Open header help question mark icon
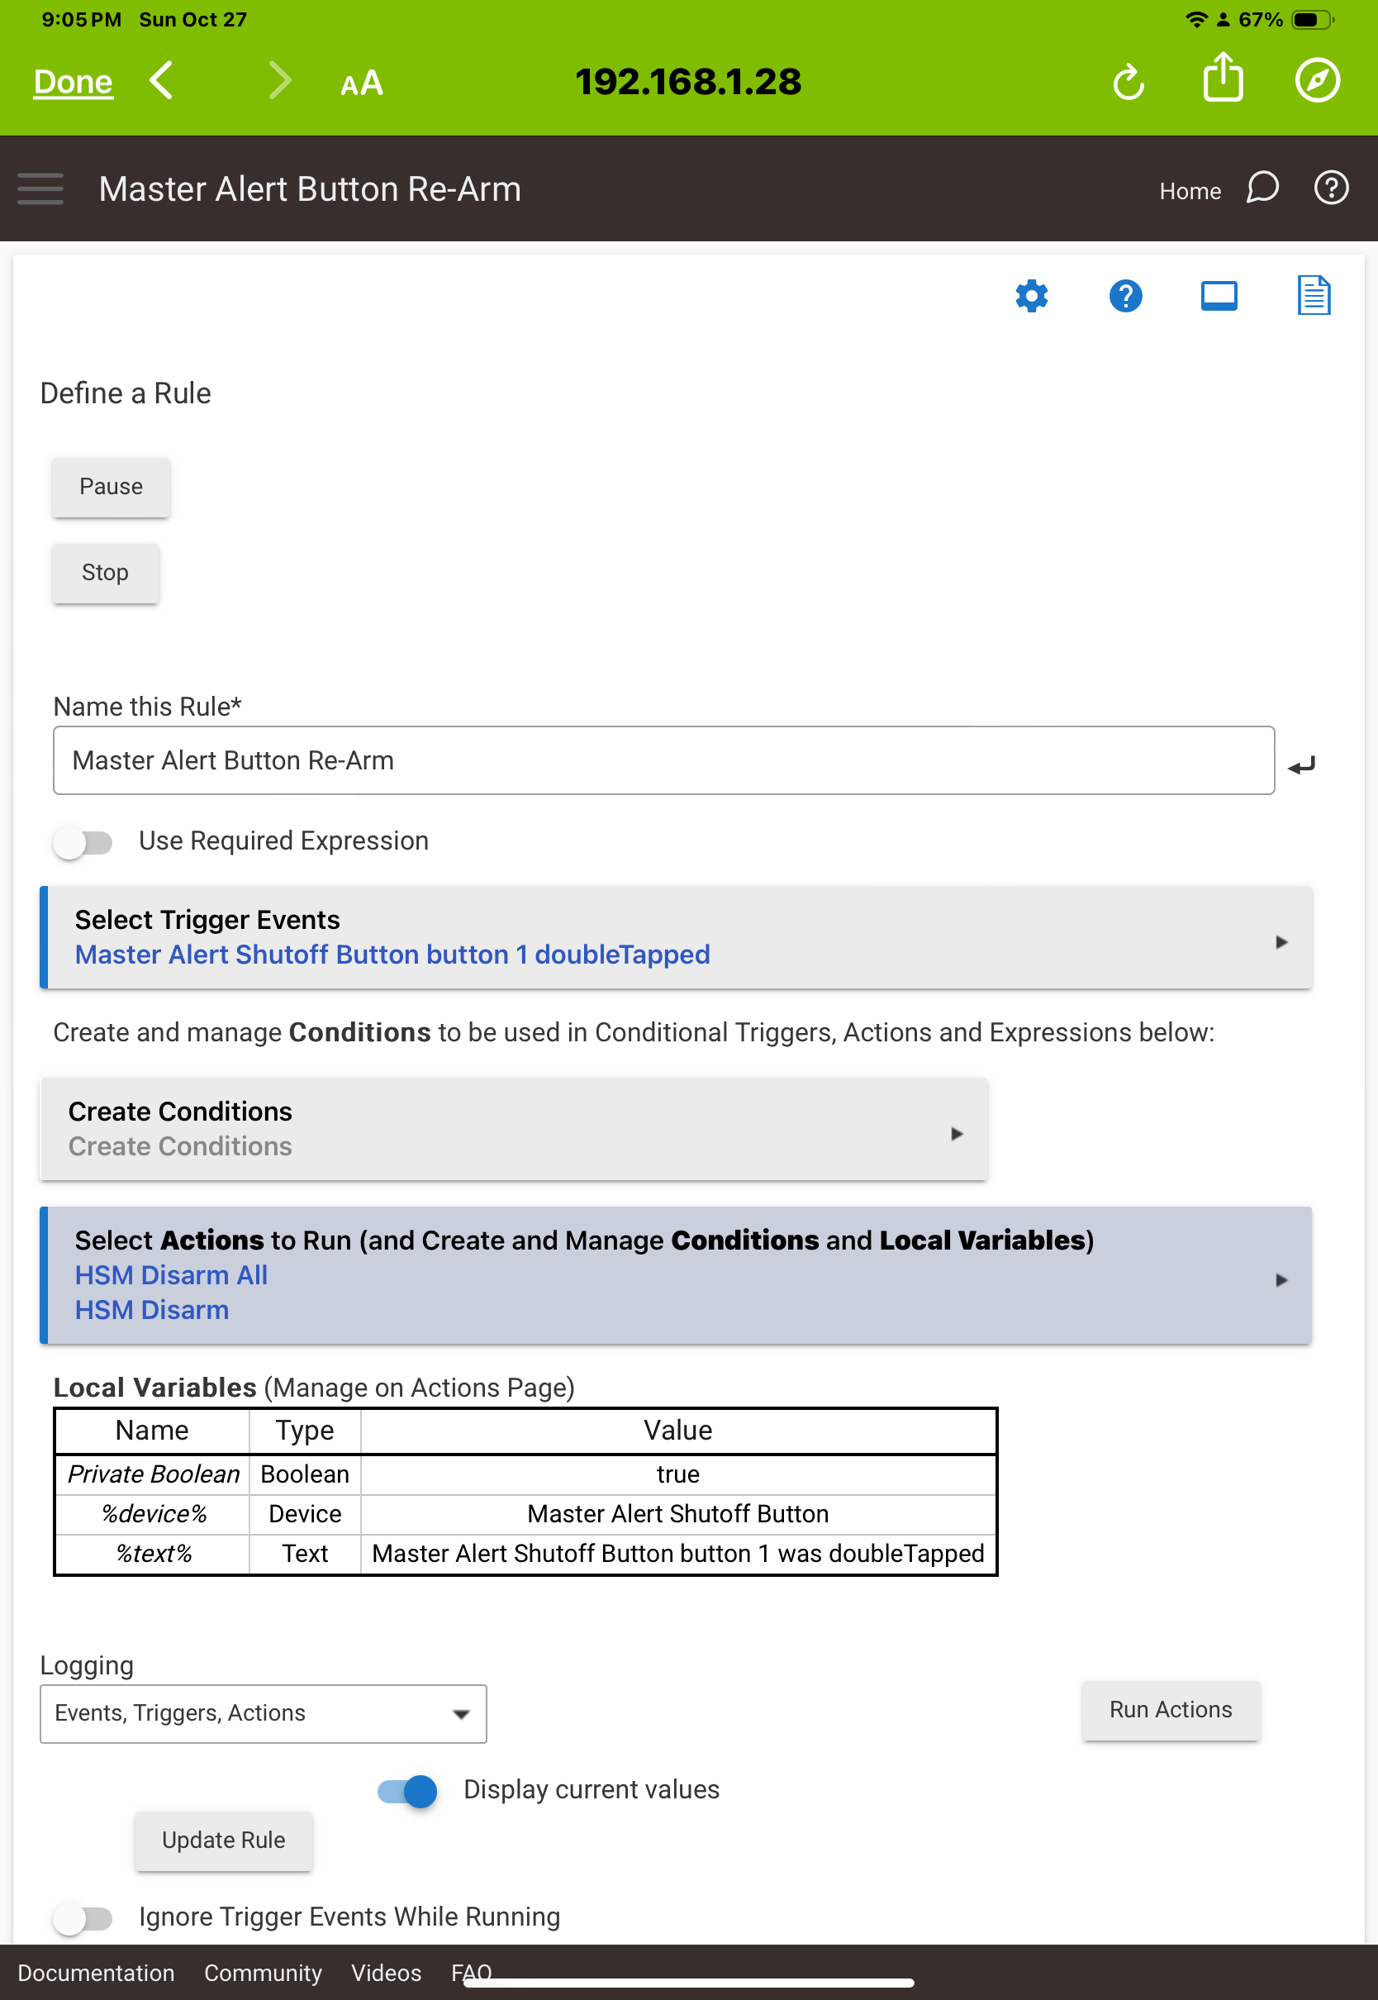Viewport: 1378px width, 2000px height. [x=1331, y=188]
